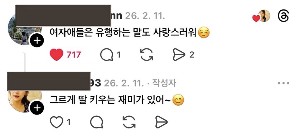Follow first poster via plus badge
The height and width of the screenshot is (137, 302).
coord(37,40)
